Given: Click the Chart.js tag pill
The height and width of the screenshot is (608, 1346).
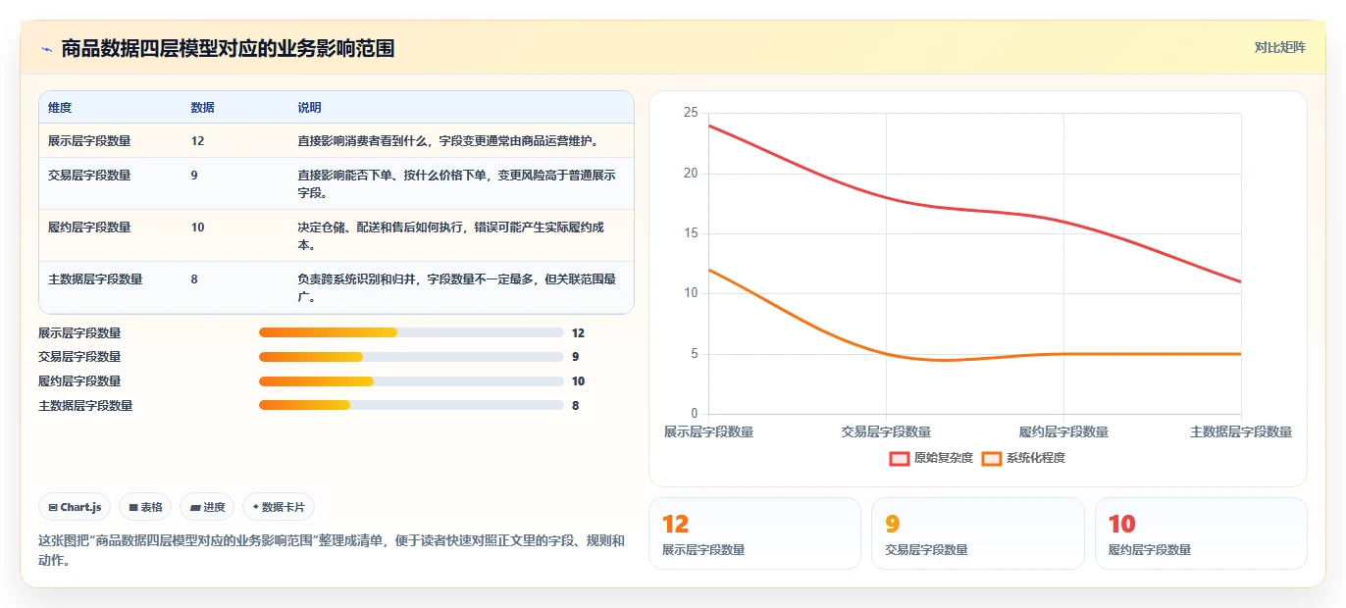Looking at the screenshot, I should (75, 507).
